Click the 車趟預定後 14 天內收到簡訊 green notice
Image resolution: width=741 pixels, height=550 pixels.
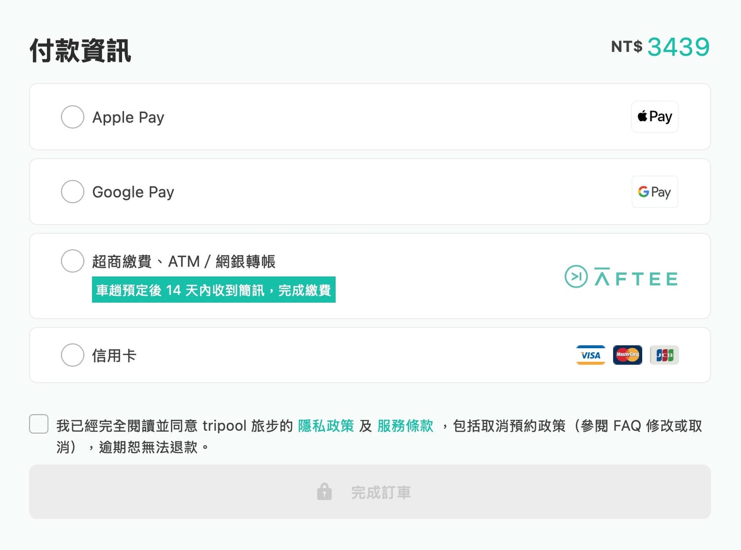tap(213, 290)
